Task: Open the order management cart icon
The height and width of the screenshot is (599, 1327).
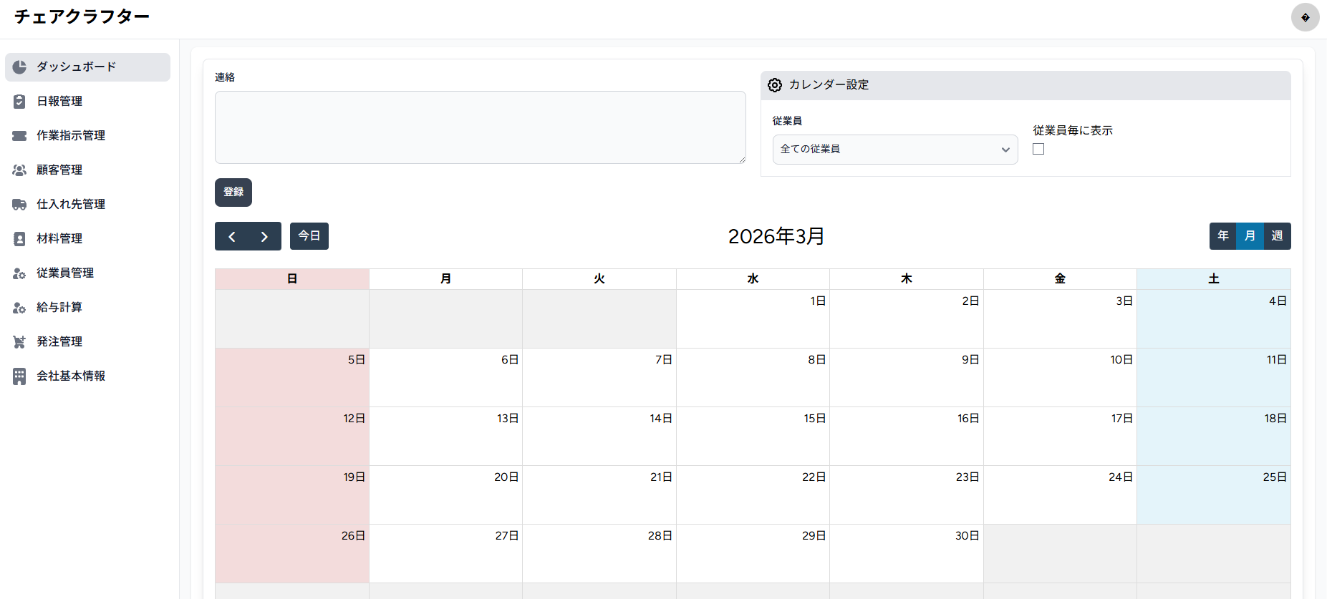Action: (19, 342)
